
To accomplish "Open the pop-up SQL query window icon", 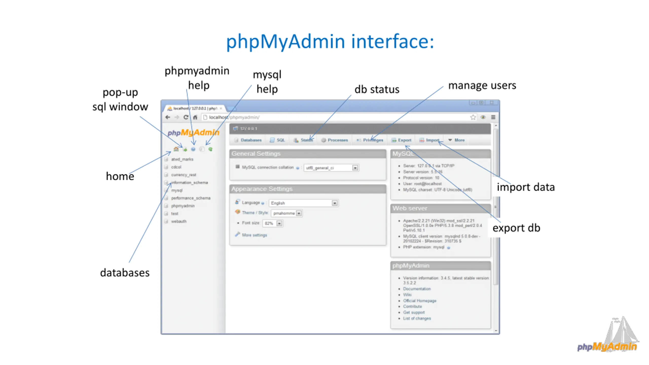I will (x=185, y=149).
